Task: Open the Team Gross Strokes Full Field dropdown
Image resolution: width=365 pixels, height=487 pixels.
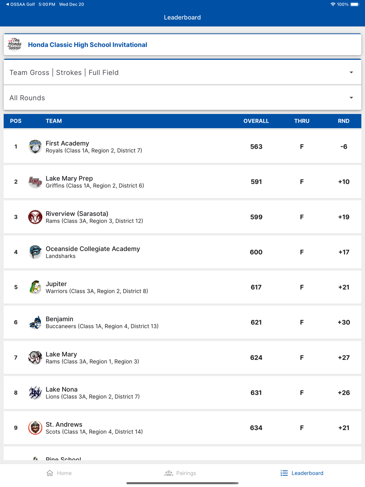Action: click(x=182, y=73)
